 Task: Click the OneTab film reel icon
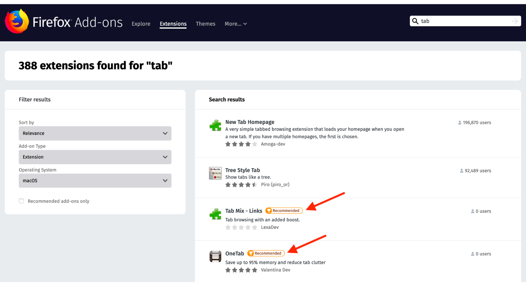(x=216, y=256)
